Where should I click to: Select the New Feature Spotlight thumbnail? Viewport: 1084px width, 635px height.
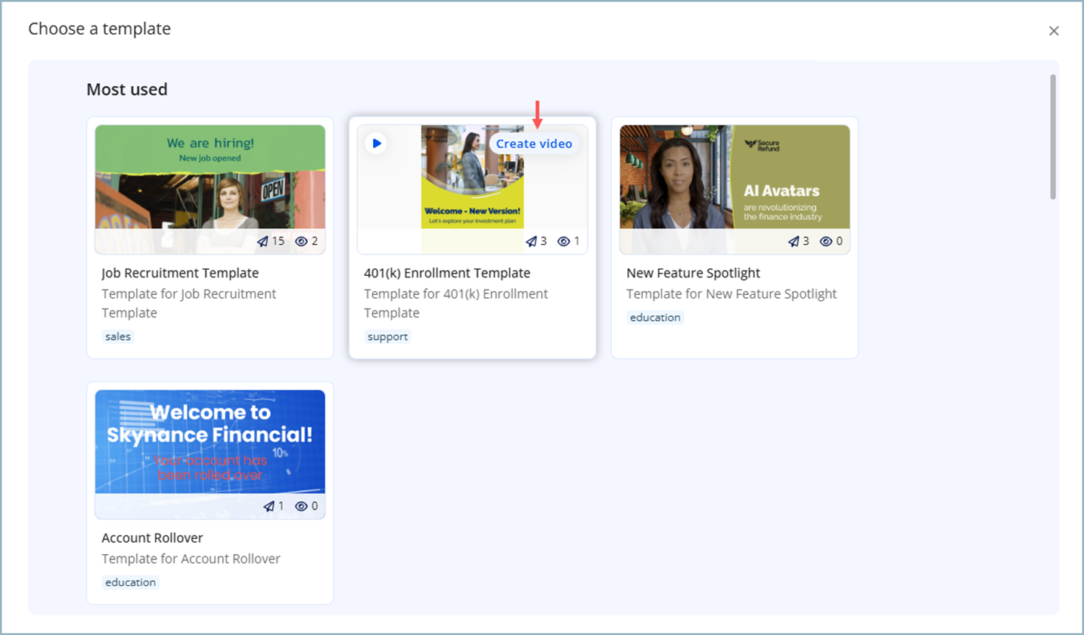[735, 181]
